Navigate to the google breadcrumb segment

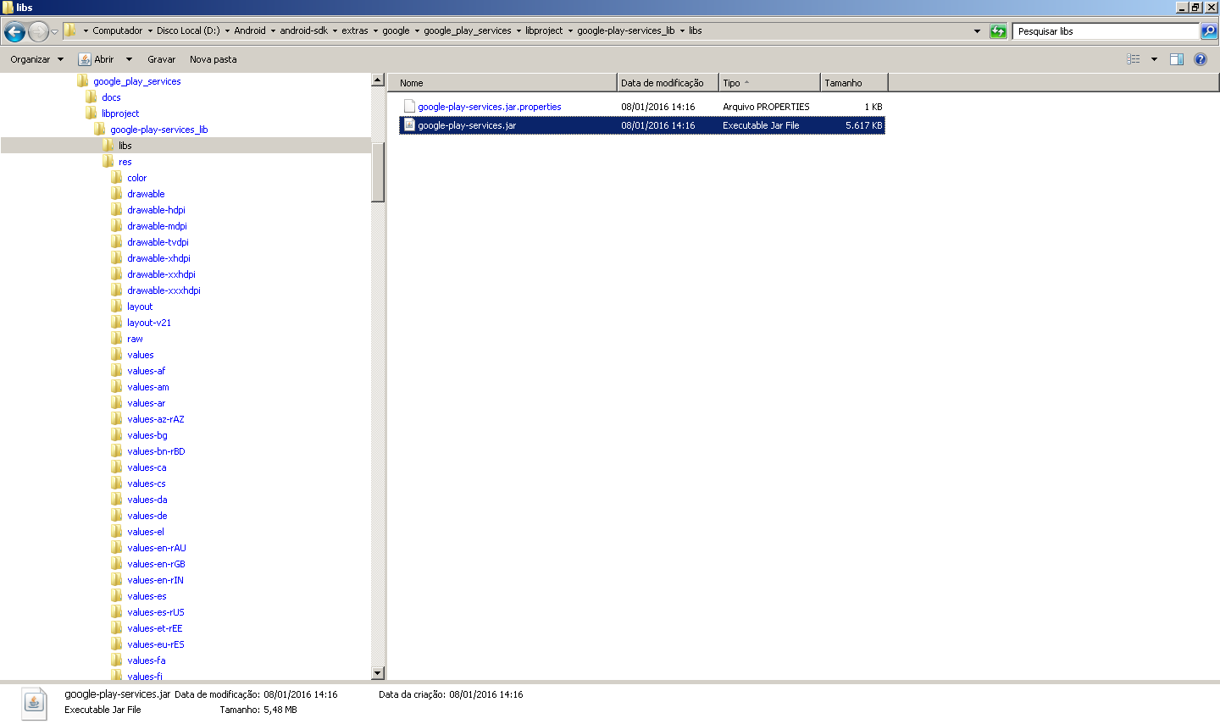click(396, 30)
